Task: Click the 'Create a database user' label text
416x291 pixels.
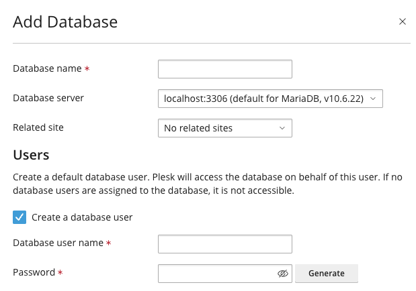Action: (82, 217)
